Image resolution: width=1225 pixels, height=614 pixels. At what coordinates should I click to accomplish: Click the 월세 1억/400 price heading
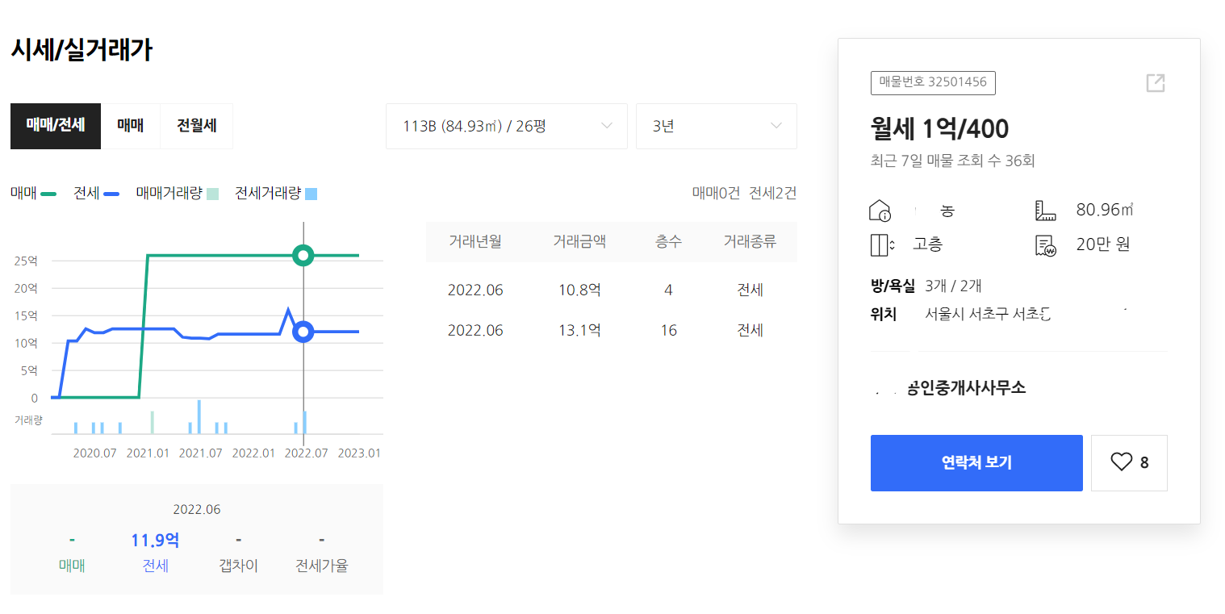click(x=940, y=128)
